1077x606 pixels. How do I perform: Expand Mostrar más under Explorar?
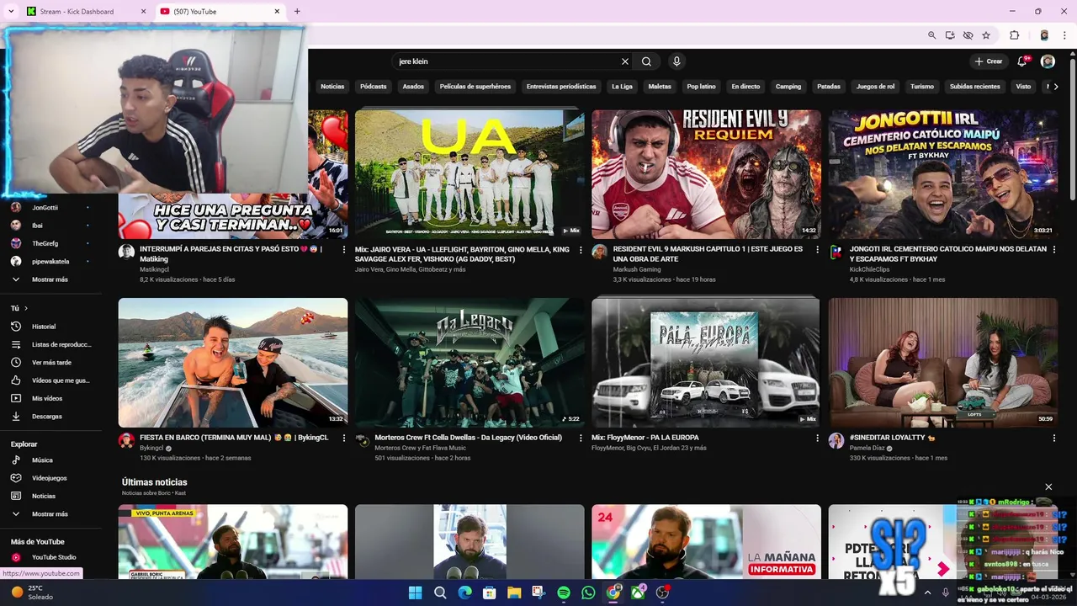(x=50, y=514)
